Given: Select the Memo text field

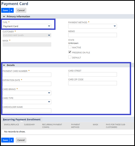Looking at the screenshot, I should [x=93, y=35].
